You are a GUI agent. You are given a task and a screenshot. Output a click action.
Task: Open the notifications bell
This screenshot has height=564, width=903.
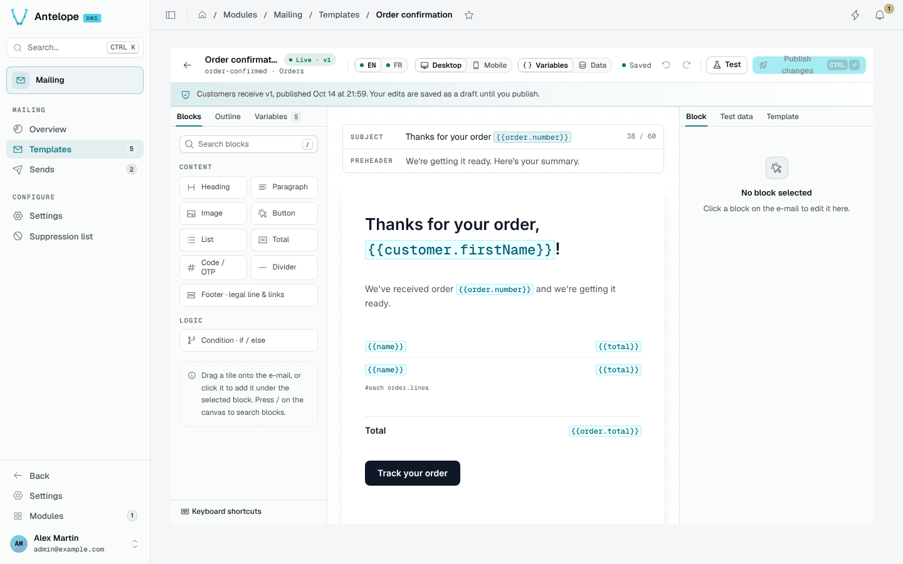point(880,15)
